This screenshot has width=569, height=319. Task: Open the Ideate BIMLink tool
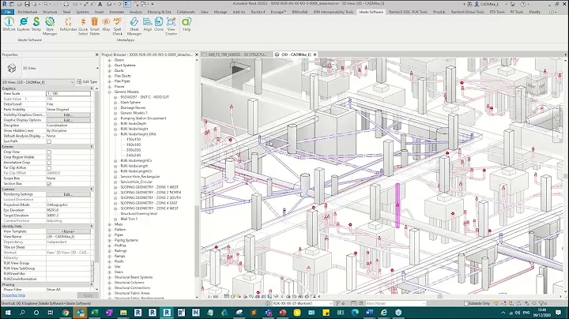tap(9, 24)
